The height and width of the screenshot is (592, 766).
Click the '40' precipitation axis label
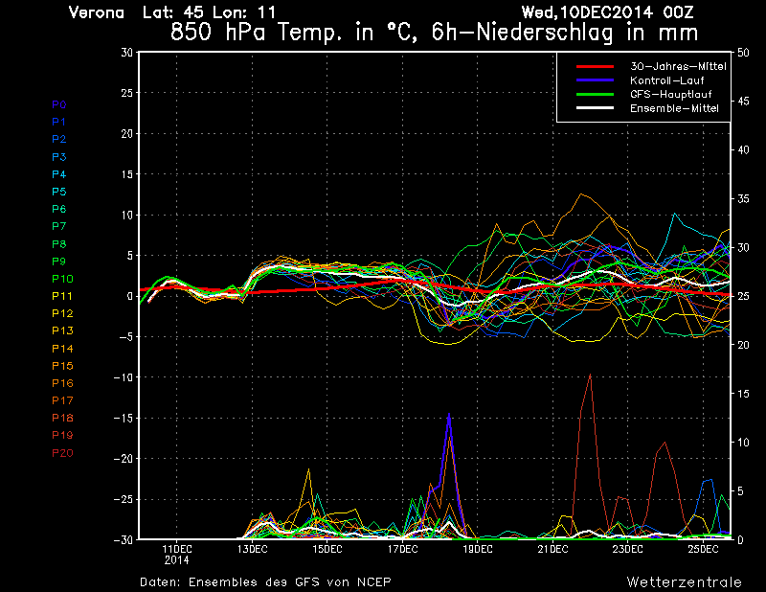[x=743, y=150]
